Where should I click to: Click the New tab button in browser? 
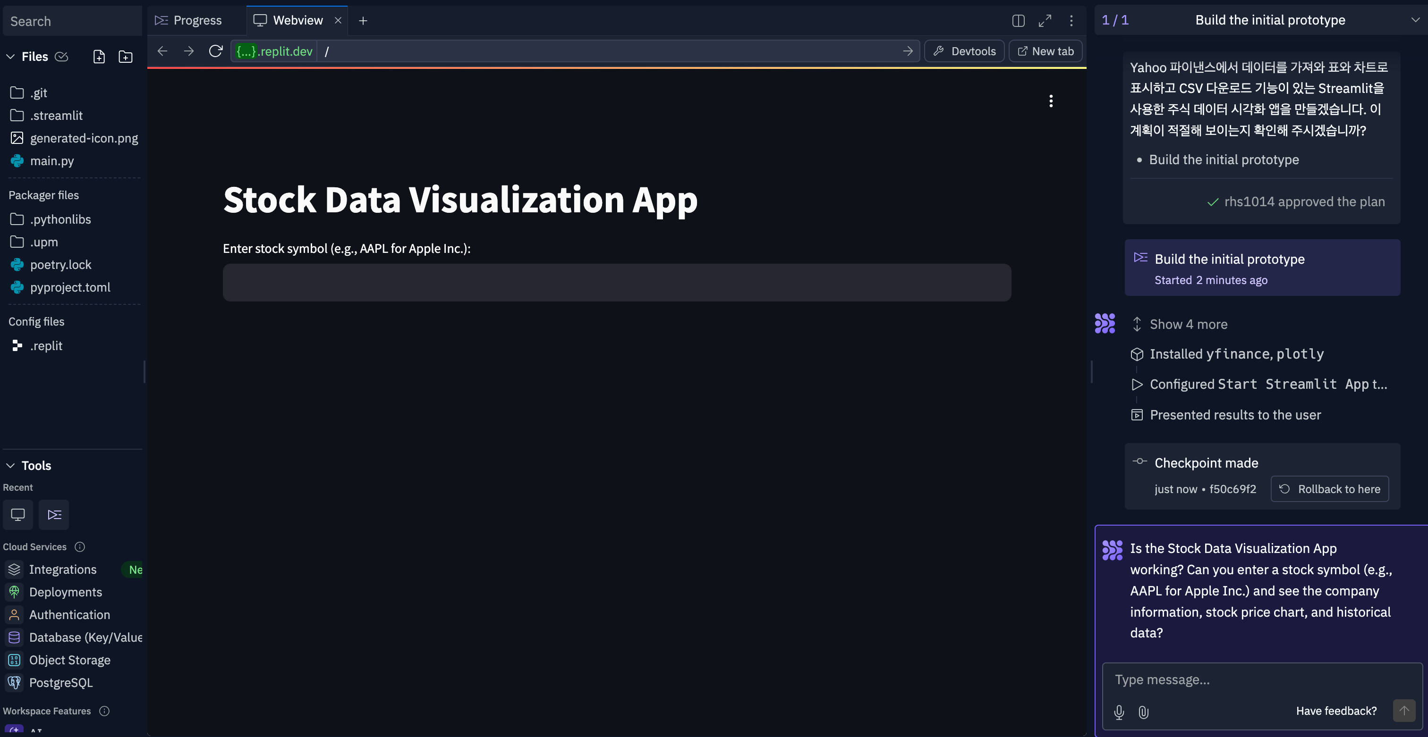pyautogui.click(x=1045, y=51)
